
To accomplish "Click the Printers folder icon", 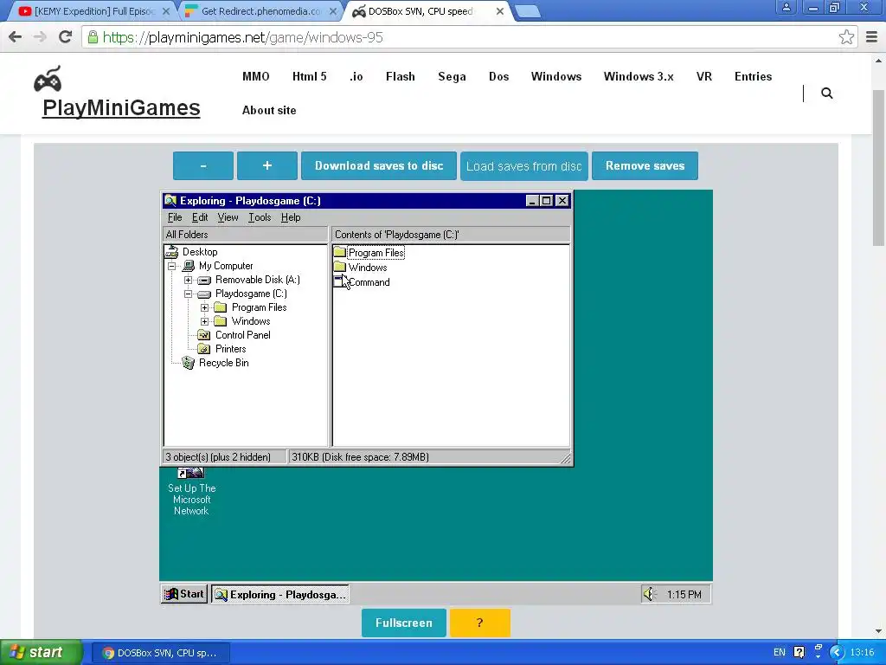I will [204, 349].
